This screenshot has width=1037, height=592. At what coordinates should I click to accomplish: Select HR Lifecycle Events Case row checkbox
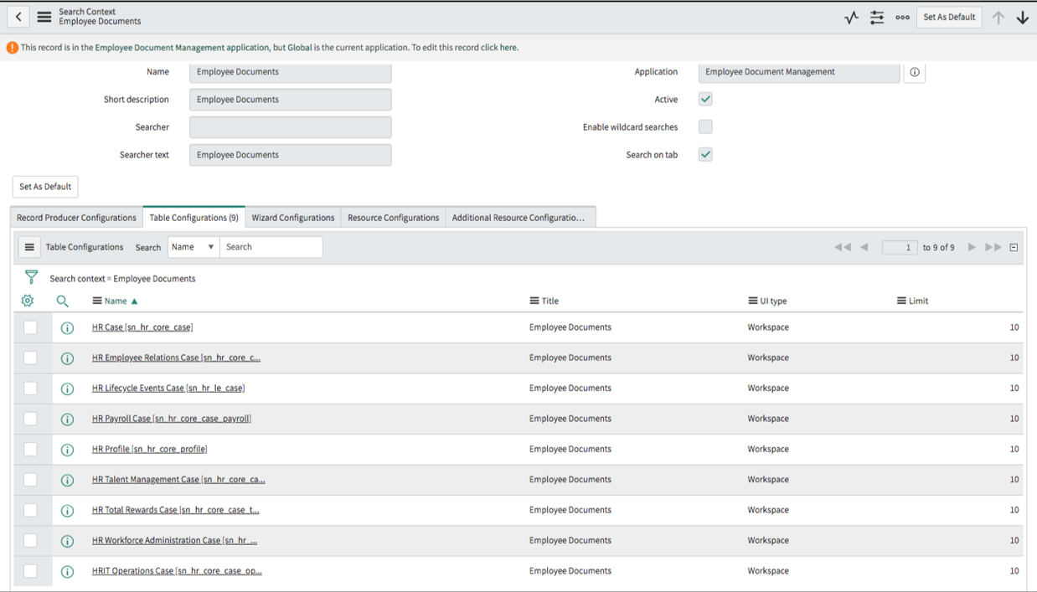[x=30, y=389]
